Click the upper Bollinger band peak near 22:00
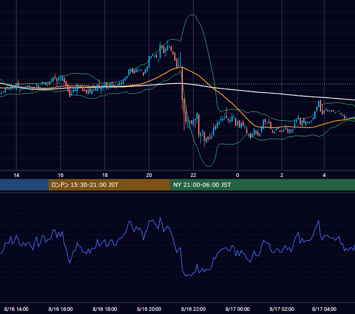Viewport: 355px width, 314px height. (193, 15)
